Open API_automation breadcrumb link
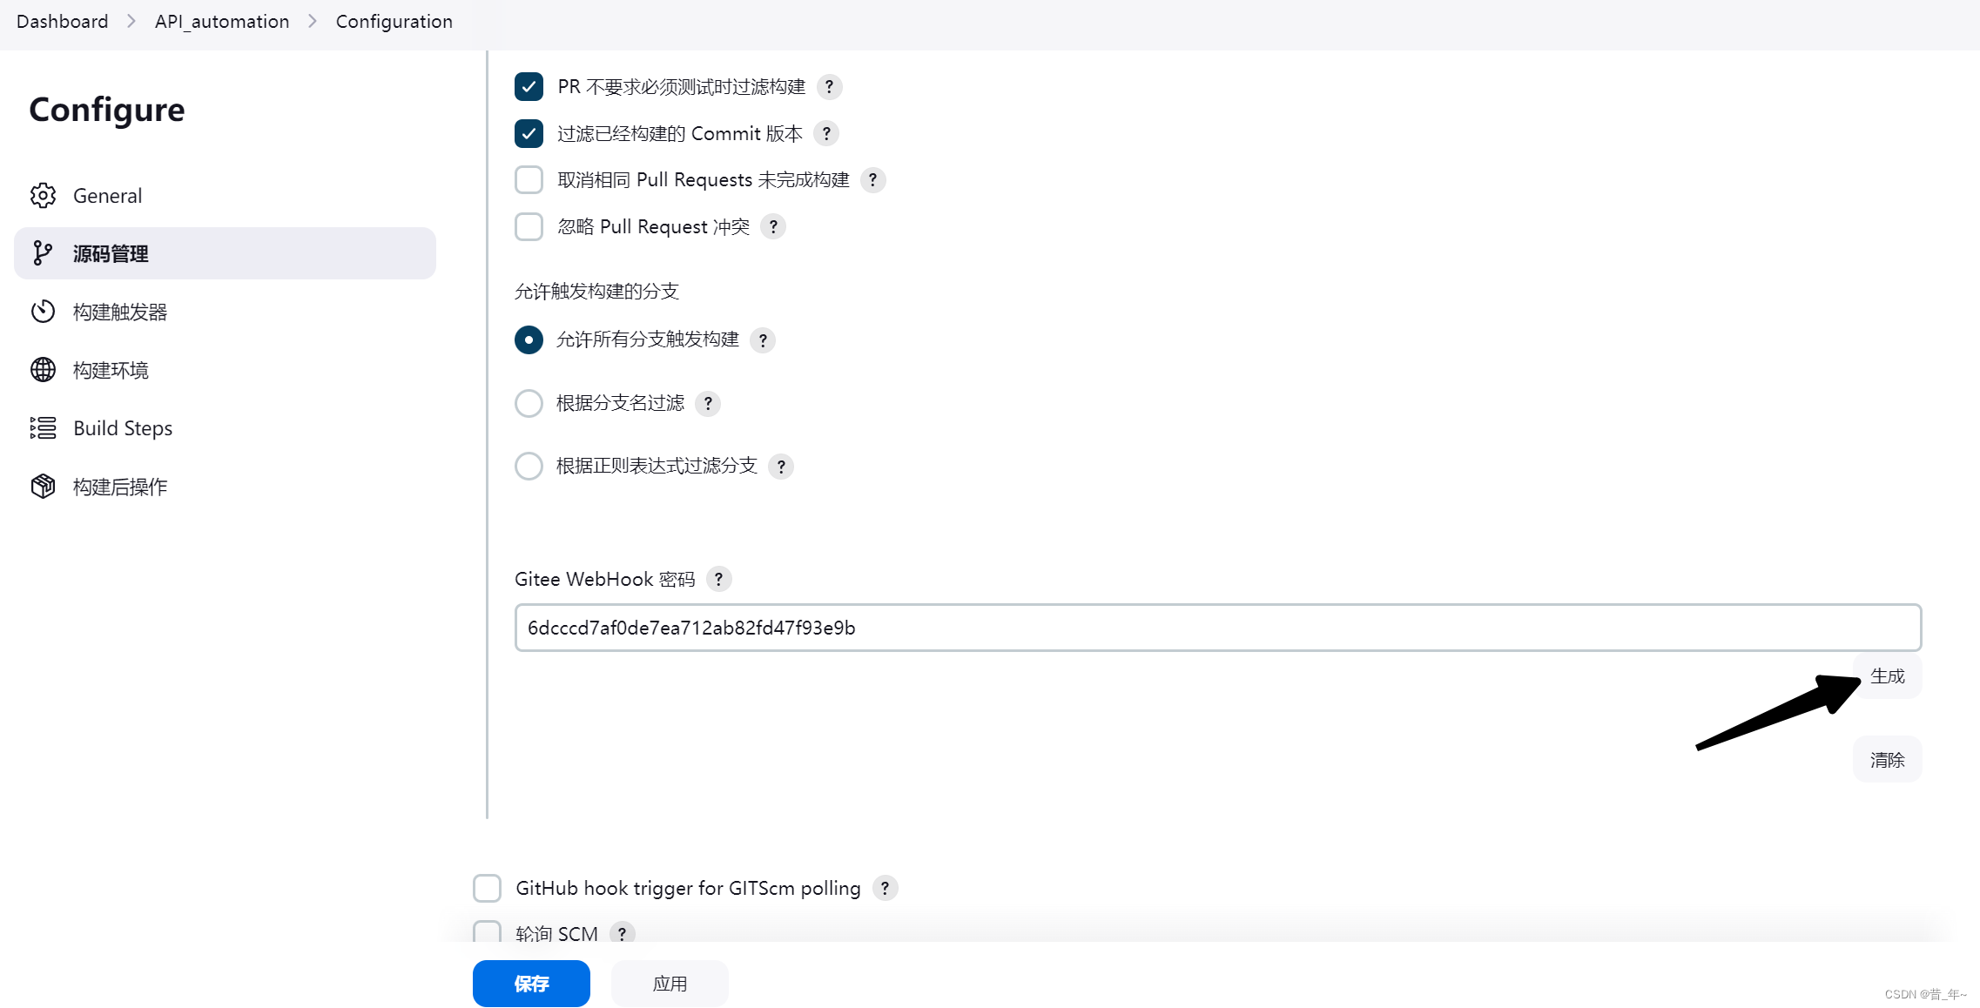Image resolution: width=1980 pixels, height=1008 pixels. pos(222,22)
